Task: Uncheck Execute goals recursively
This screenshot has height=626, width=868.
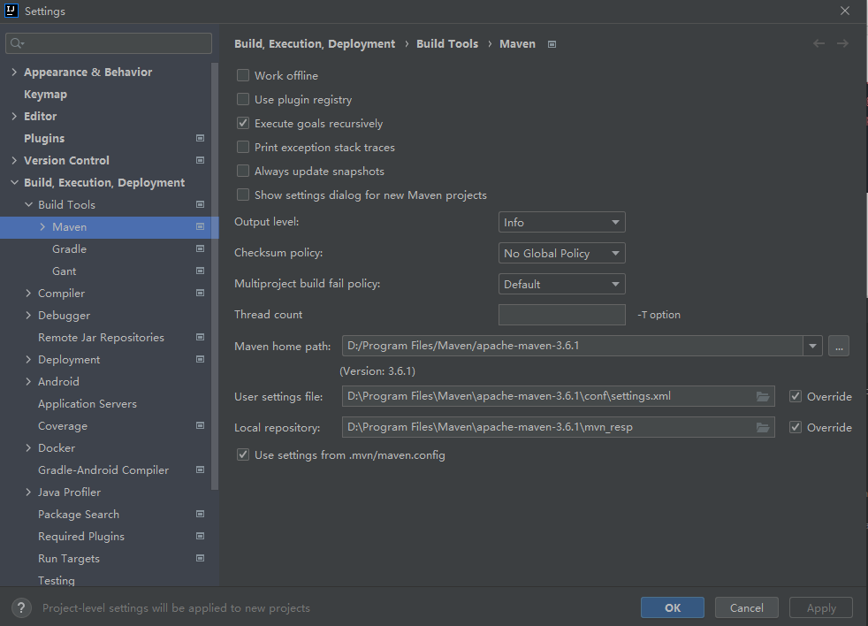Action: click(x=243, y=123)
